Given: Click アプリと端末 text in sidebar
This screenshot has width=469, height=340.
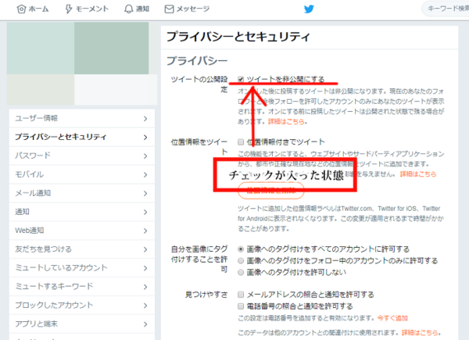Looking at the screenshot, I should (x=37, y=324).
